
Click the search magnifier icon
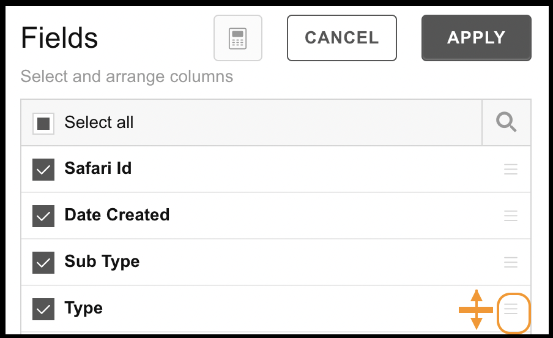pyautogui.click(x=506, y=122)
